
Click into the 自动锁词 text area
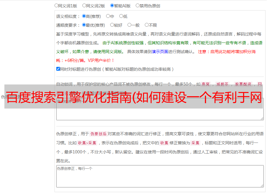coord(160,109)
